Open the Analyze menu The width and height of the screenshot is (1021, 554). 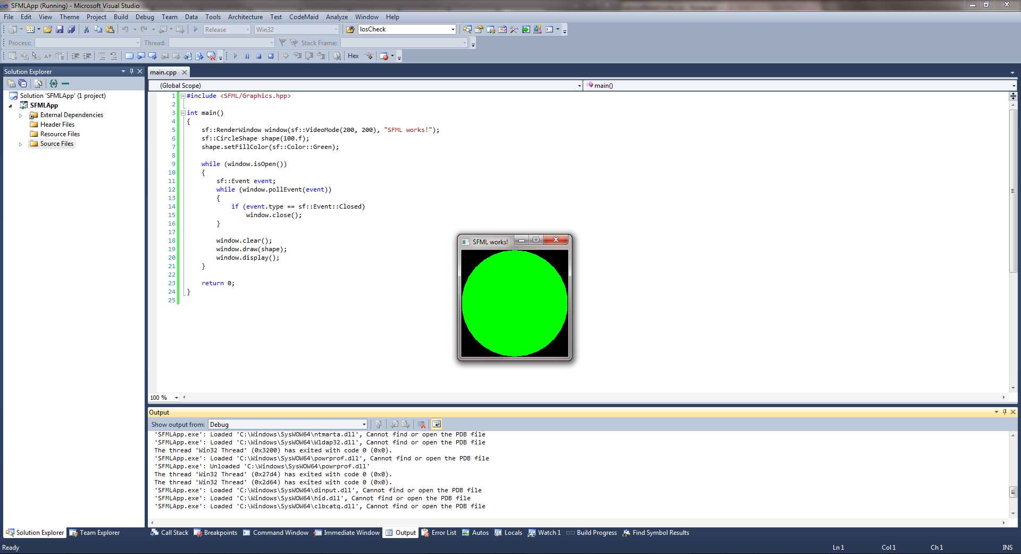[x=337, y=17]
